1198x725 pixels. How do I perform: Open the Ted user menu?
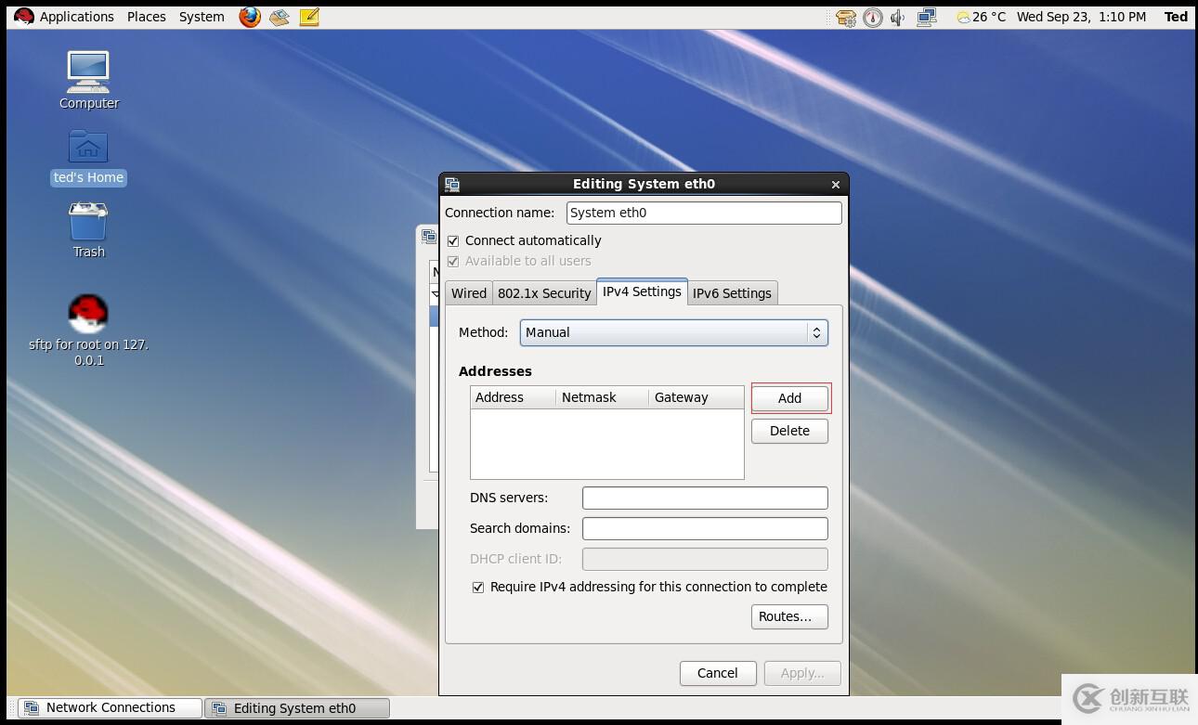(x=1176, y=17)
